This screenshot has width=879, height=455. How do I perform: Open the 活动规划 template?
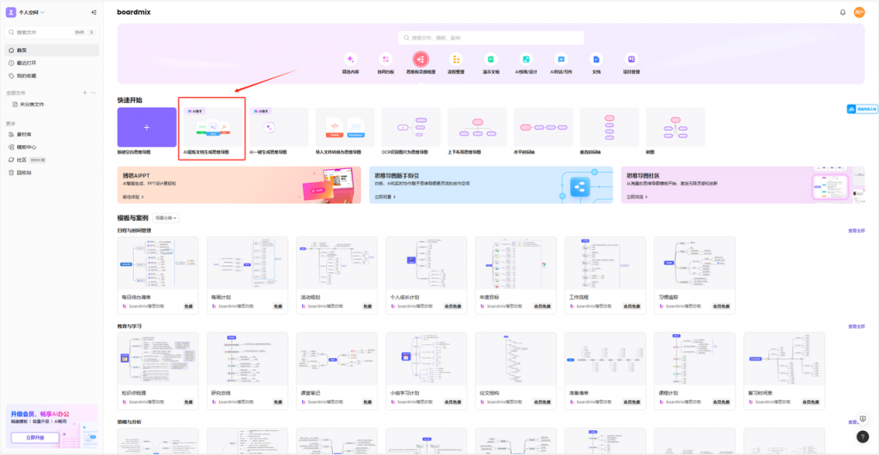pos(336,275)
